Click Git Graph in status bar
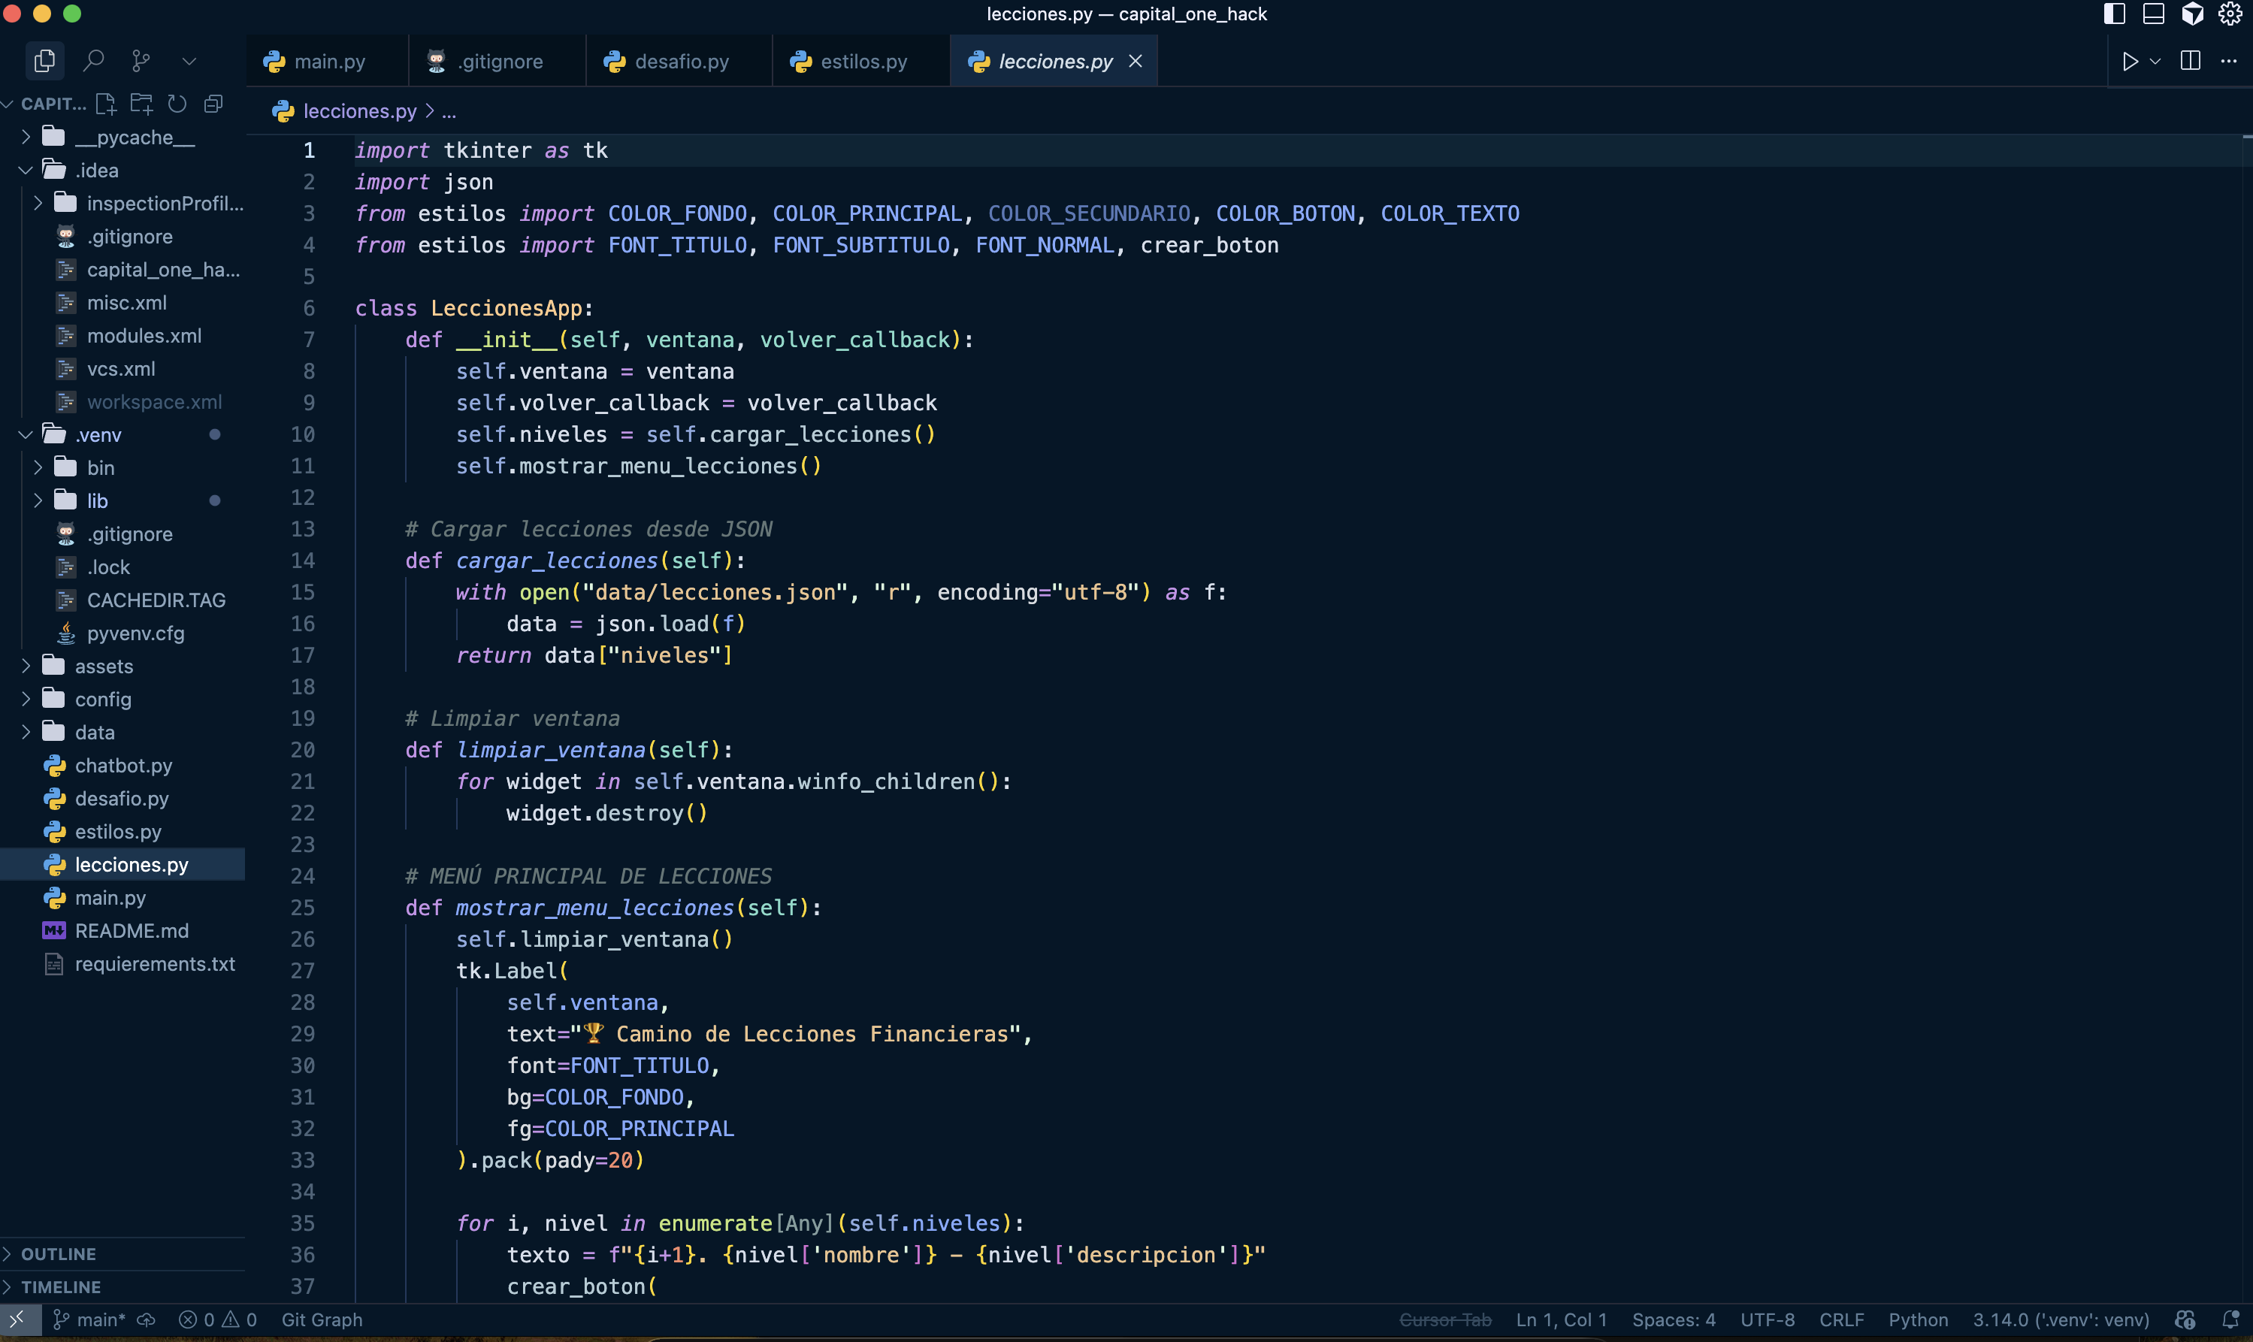Image resolution: width=2253 pixels, height=1342 pixels. pyautogui.click(x=321, y=1319)
